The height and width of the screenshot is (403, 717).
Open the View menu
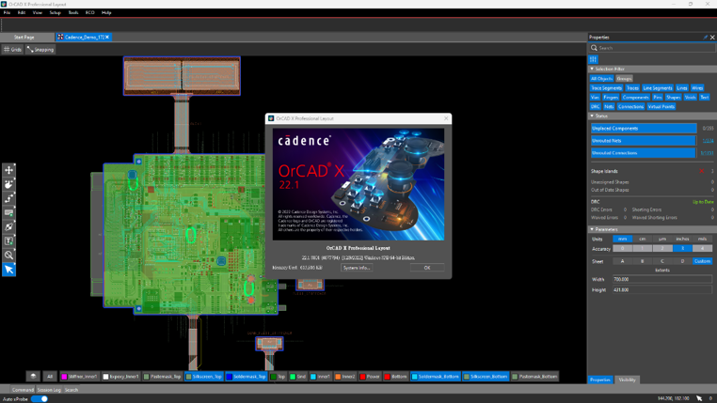tap(37, 13)
